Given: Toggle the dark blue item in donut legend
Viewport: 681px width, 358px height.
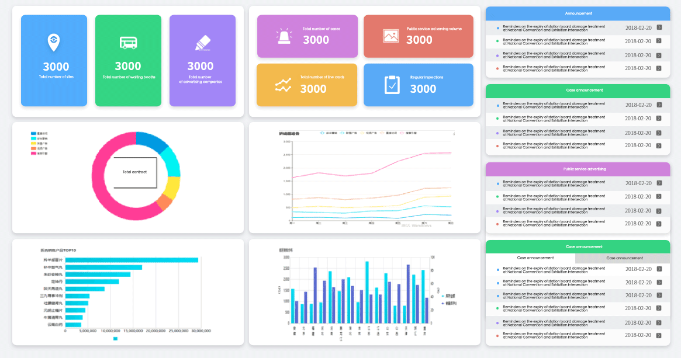Looking at the screenshot, I should (39, 134).
